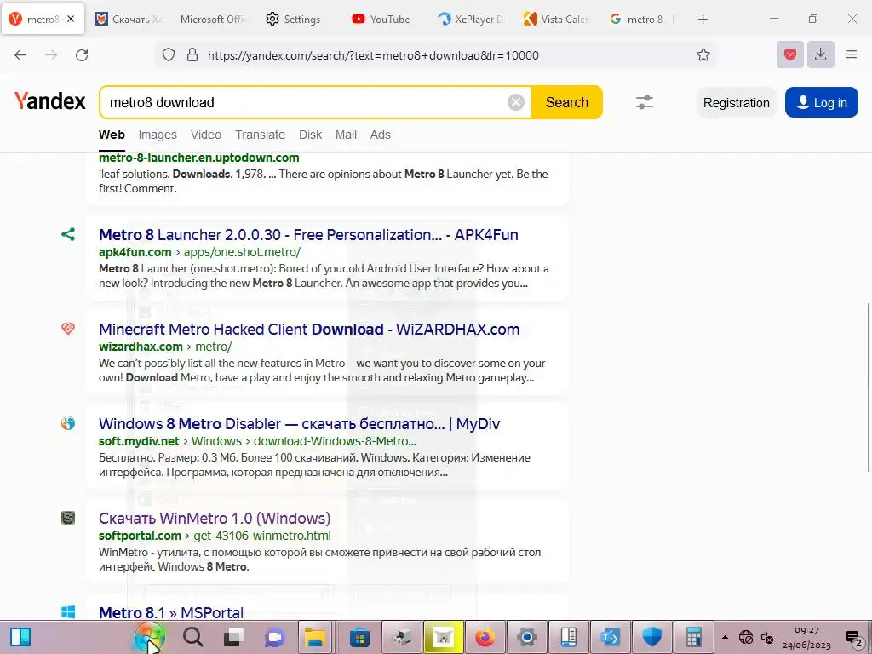
Task: Open Calculator from taskbar
Action: pos(693,637)
